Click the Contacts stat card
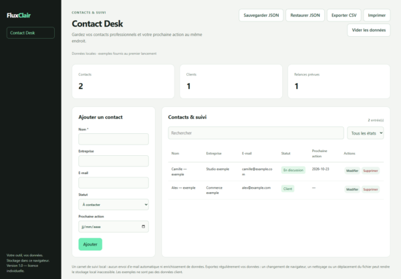The image size is (401, 279). click(x=123, y=82)
